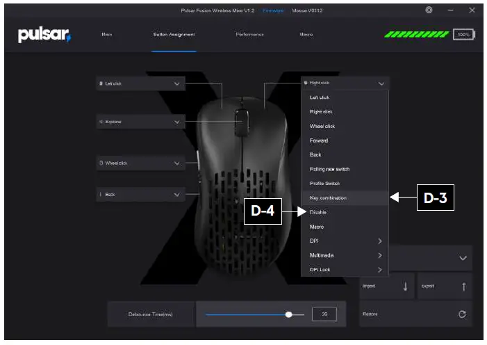Select the Button Assignment tab

click(x=174, y=34)
